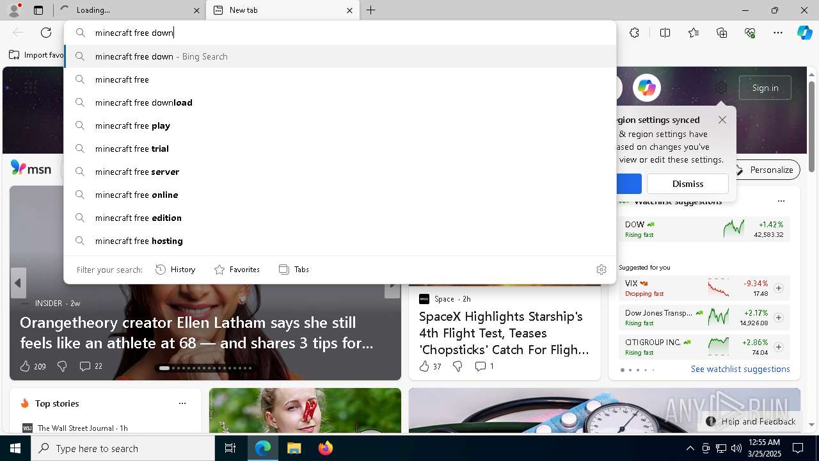
Task: Refresh the page with the reload icon
Action: pos(46,33)
